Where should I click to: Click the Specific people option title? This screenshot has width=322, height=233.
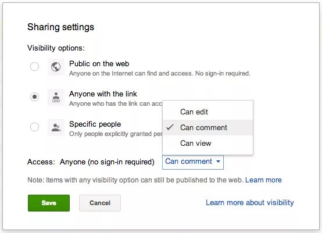pos(95,124)
